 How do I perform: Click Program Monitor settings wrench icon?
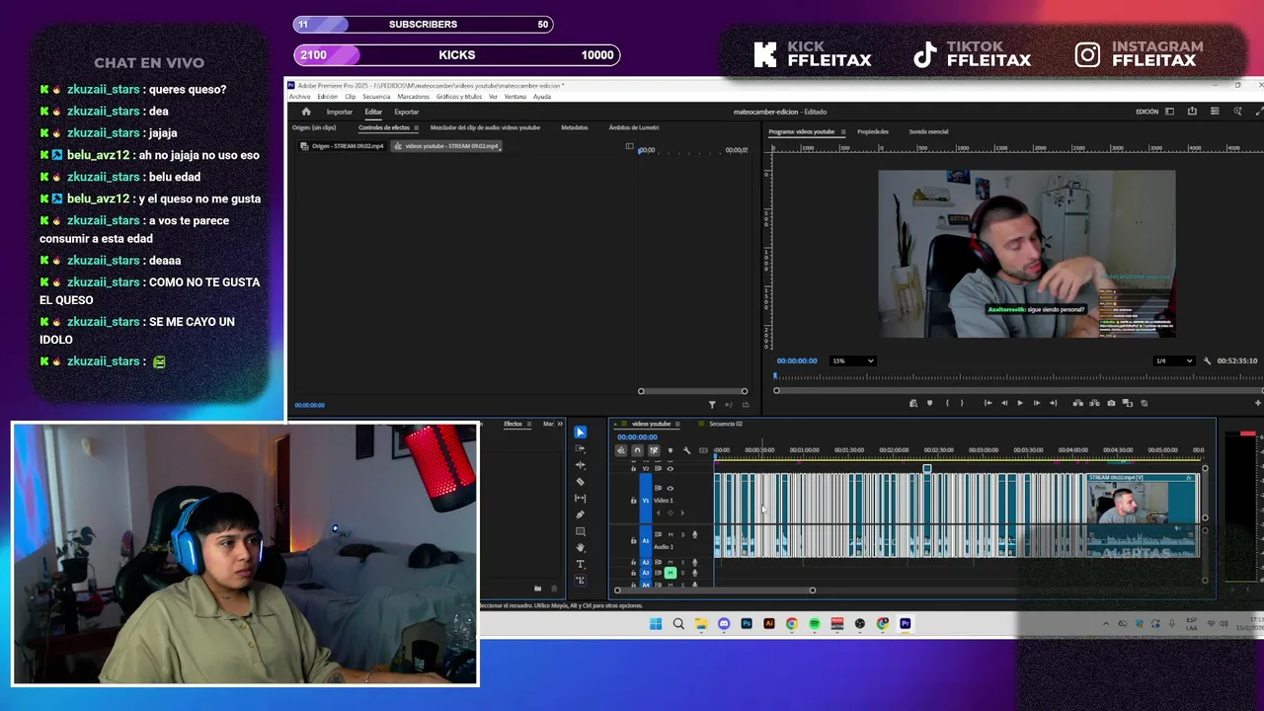1207,360
